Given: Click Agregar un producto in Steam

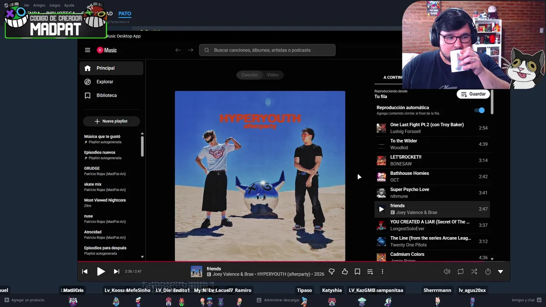Looking at the screenshot, I should 24,300.
